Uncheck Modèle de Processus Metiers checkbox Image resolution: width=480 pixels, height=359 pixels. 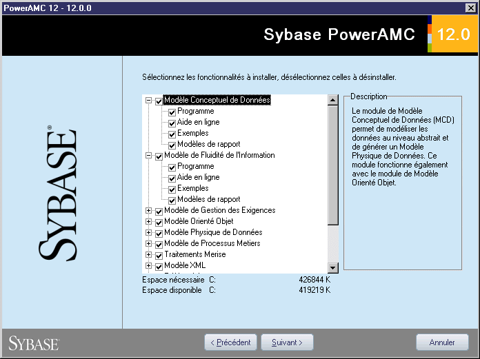[159, 245]
